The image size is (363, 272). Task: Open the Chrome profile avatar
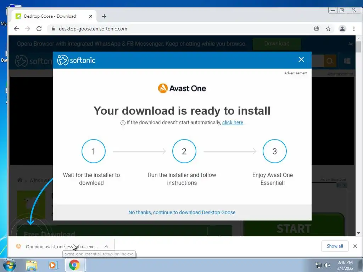[342, 29]
